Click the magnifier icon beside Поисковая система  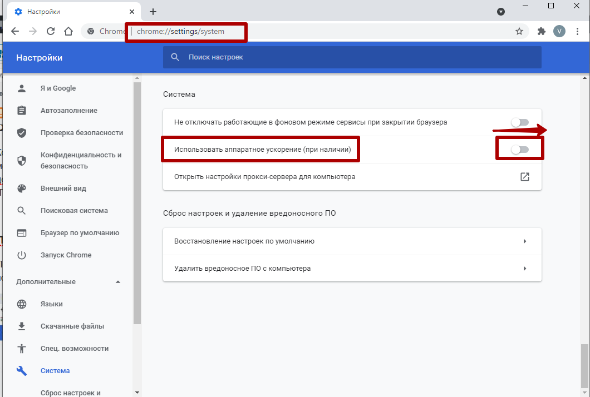tap(22, 211)
